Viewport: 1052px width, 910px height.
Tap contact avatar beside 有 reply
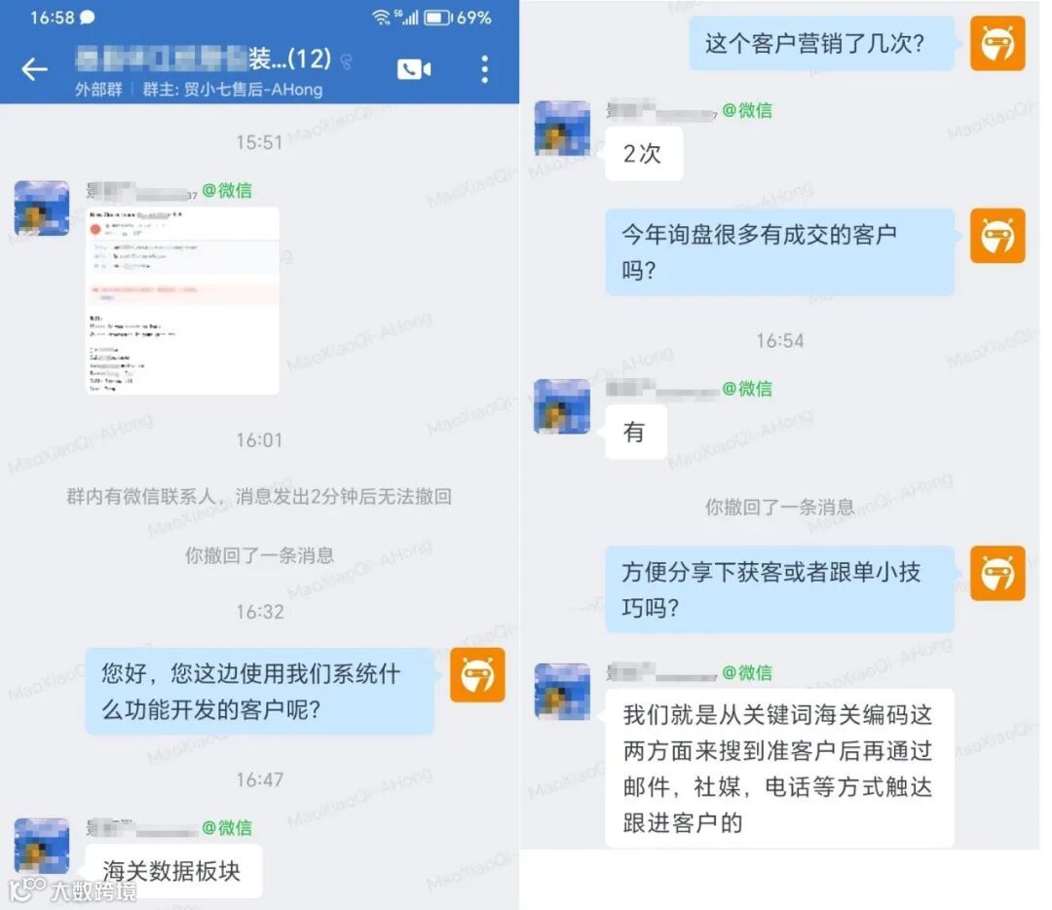pyautogui.click(x=562, y=406)
